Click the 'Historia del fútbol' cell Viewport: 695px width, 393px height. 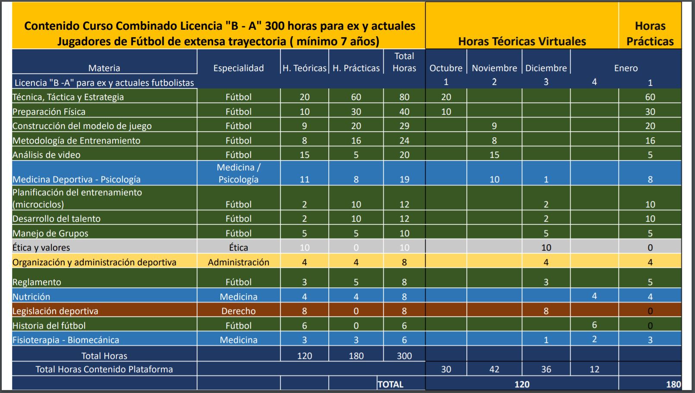104,324
